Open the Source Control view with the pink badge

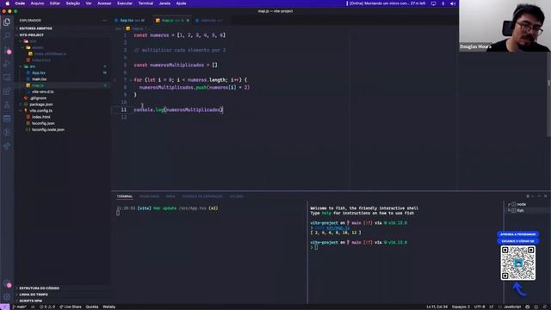point(7,50)
